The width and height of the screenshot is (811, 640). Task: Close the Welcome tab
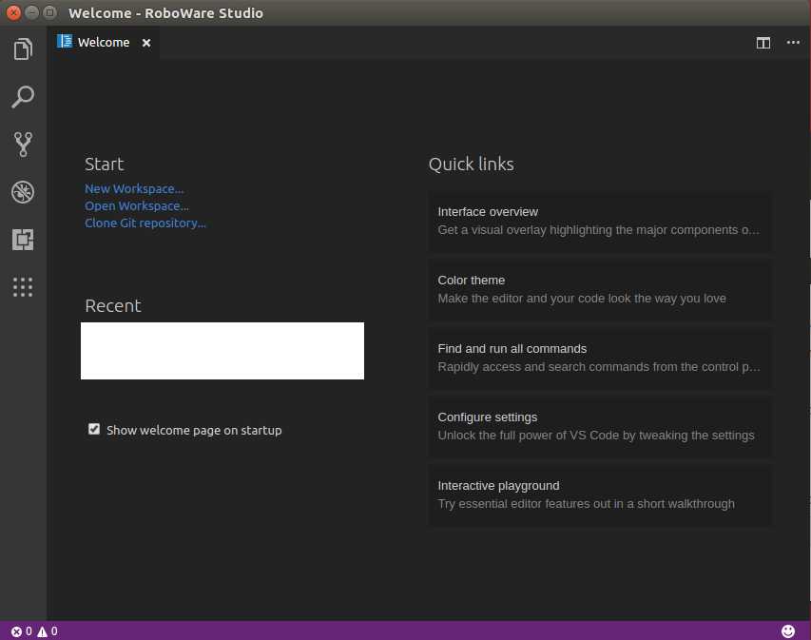pyautogui.click(x=146, y=43)
